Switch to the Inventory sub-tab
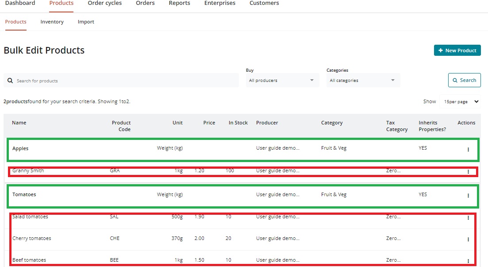 tap(52, 22)
